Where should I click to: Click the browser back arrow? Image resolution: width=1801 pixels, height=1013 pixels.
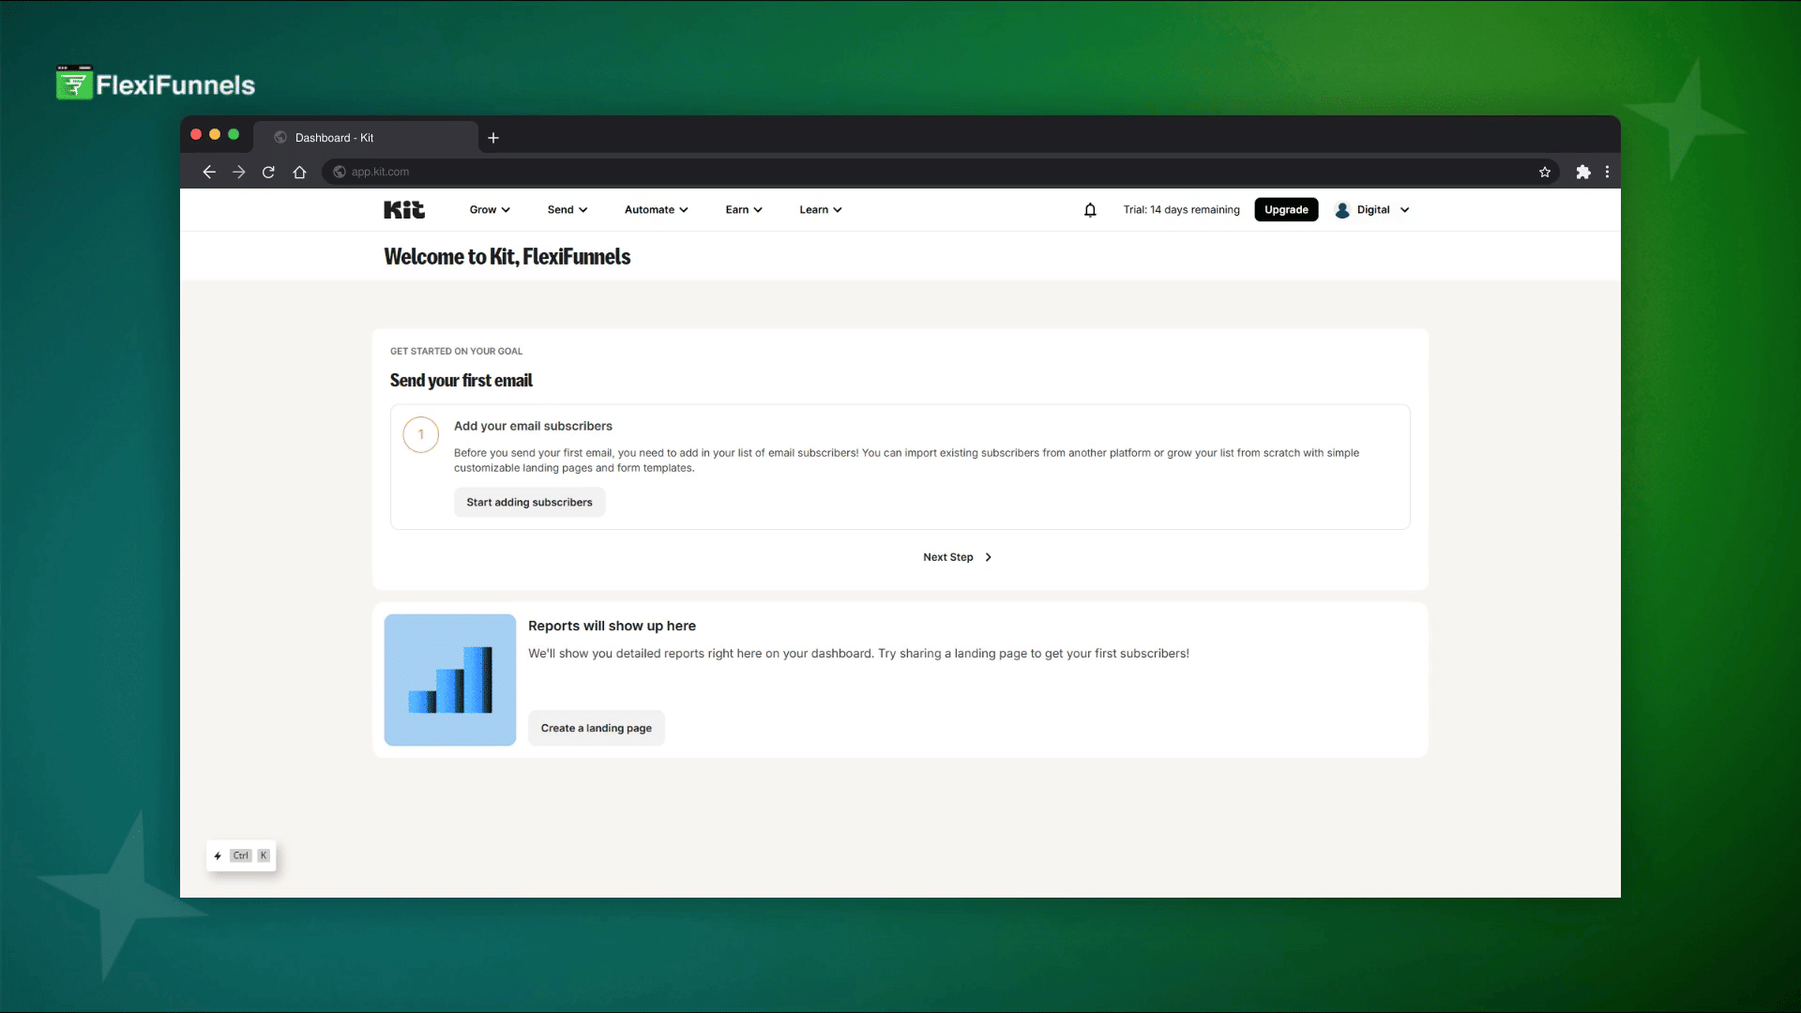point(209,172)
